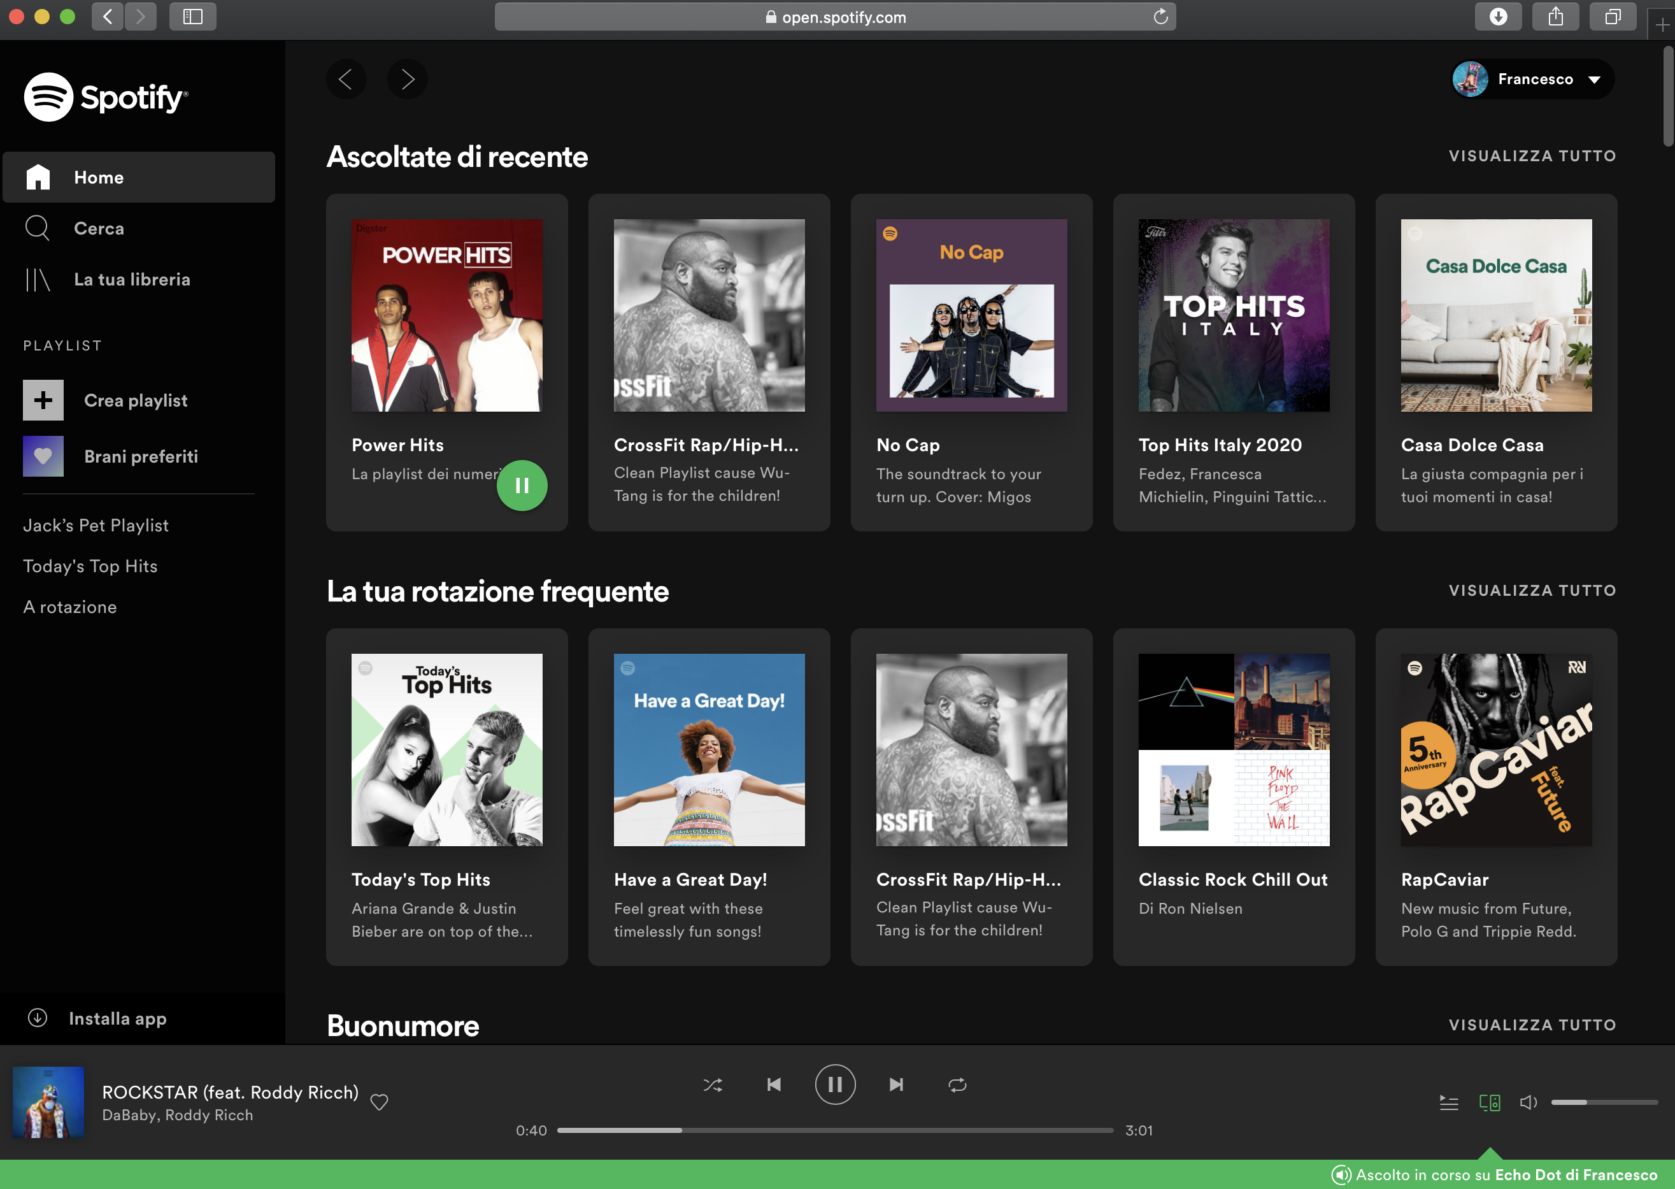The height and width of the screenshot is (1189, 1675).
Task: View all Ascoltate di recente
Action: click(1532, 156)
